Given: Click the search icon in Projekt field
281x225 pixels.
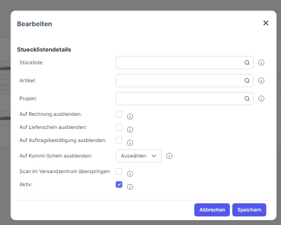Looking at the screenshot, I should (247, 99).
